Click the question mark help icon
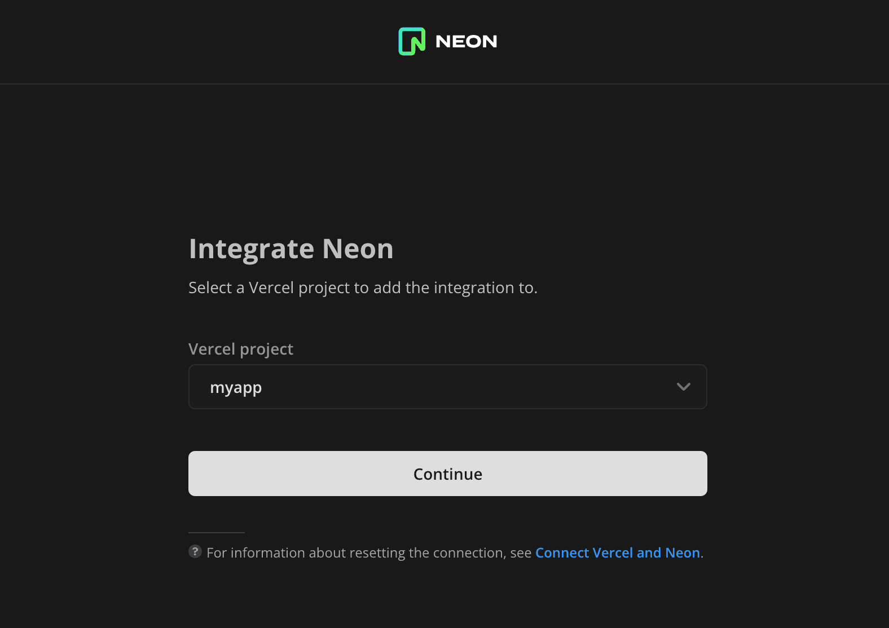889x628 pixels. pos(195,551)
